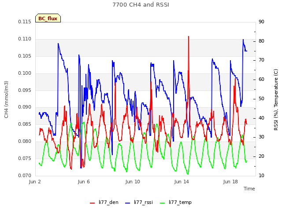The width and height of the screenshot is (282, 211).
Task: Click the CH4 (mmol/m3) axis title
Action: (x=6, y=99)
